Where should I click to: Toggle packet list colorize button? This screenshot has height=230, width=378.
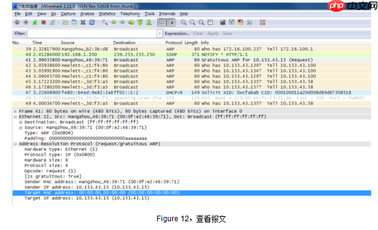162,22
